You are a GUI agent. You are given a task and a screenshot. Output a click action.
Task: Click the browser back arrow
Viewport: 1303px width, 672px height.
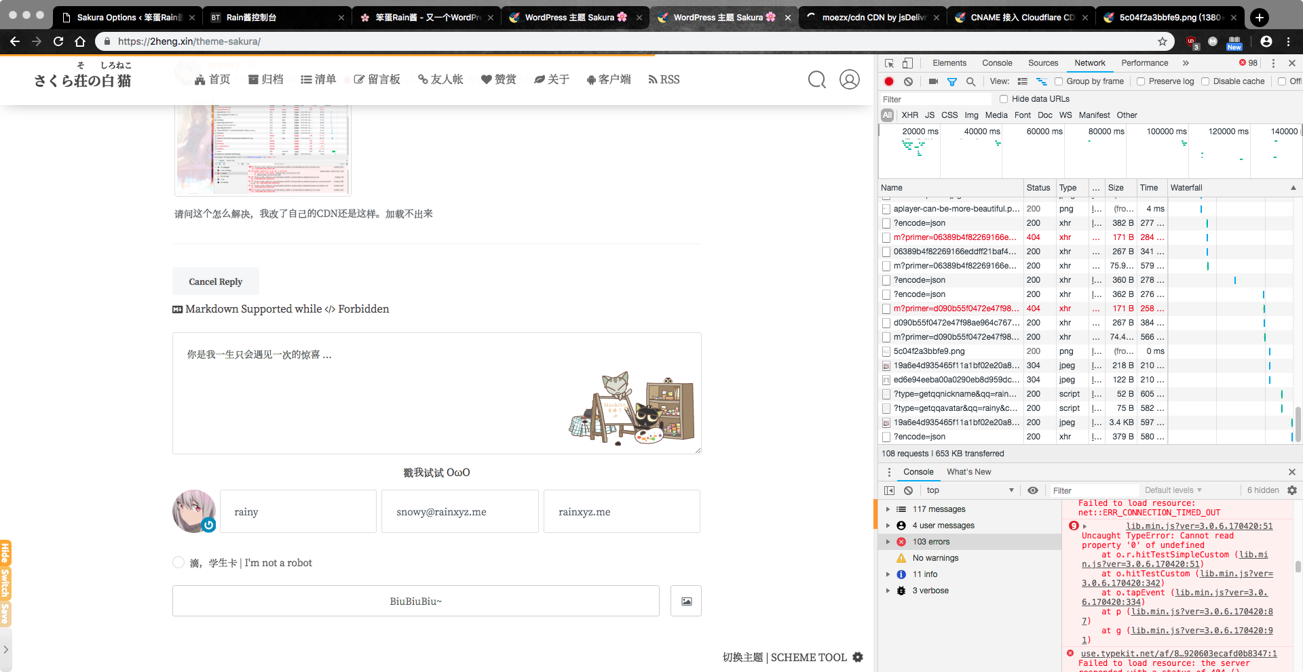point(15,41)
